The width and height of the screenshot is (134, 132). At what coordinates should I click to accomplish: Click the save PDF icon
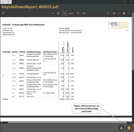coord(119,13)
